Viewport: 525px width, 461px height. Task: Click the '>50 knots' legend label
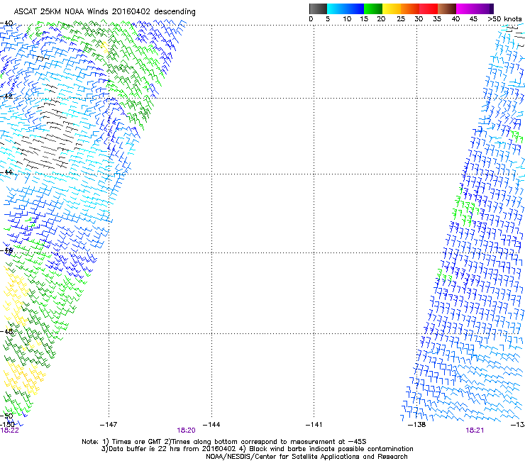click(504, 19)
